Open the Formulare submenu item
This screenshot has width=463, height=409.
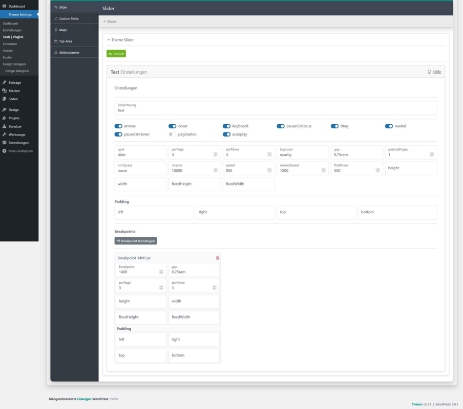pyautogui.click(x=10, y=44)
